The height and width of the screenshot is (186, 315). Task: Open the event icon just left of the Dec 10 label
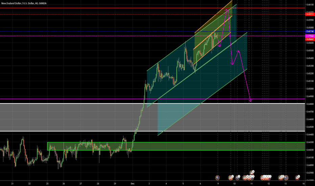(231, 177)
